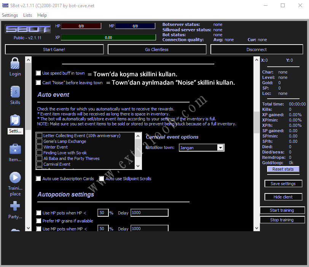This screenshot has height=267, width=309.
Task: Click the Disconnect button
Action: point(256,49)
